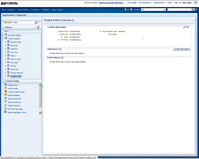Click the Sign Out link
199x159 pixels.
point(178,2)
